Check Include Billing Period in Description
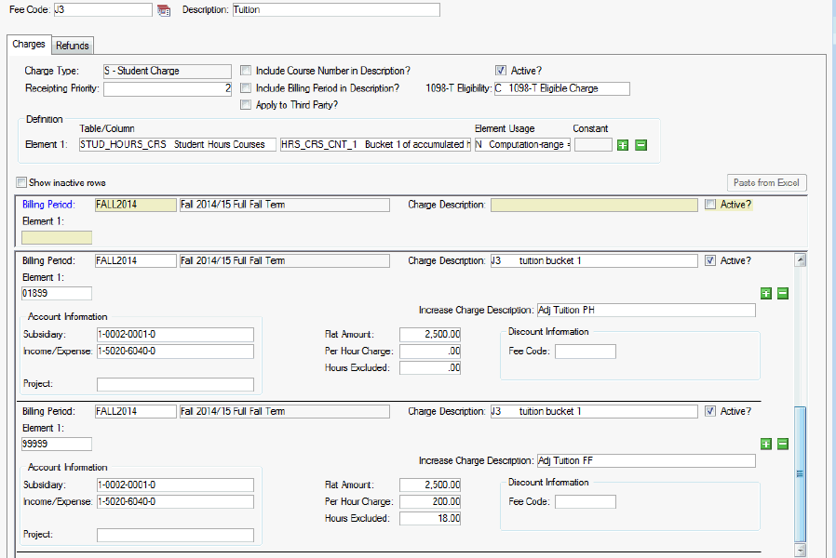The image size is (836, 558). point(246,88)
